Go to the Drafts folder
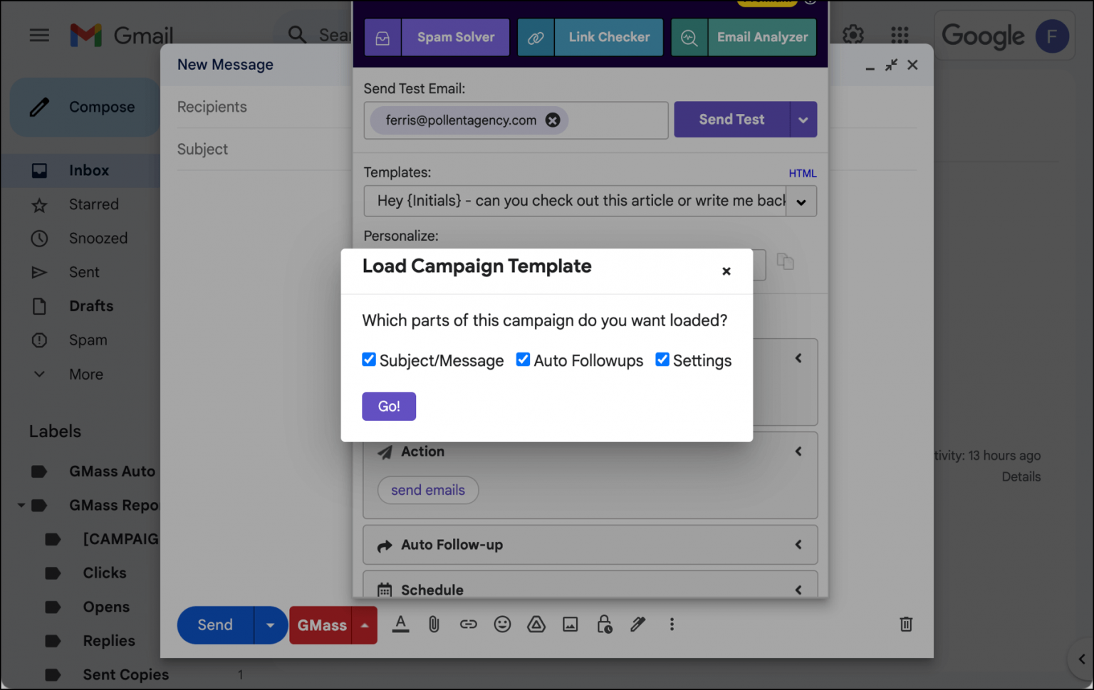Image resolution: width=1094 pixels, height=690 pixels. [x=91, y=306]
